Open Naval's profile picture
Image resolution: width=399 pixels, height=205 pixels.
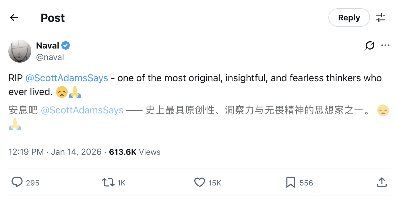coord(20,51)
